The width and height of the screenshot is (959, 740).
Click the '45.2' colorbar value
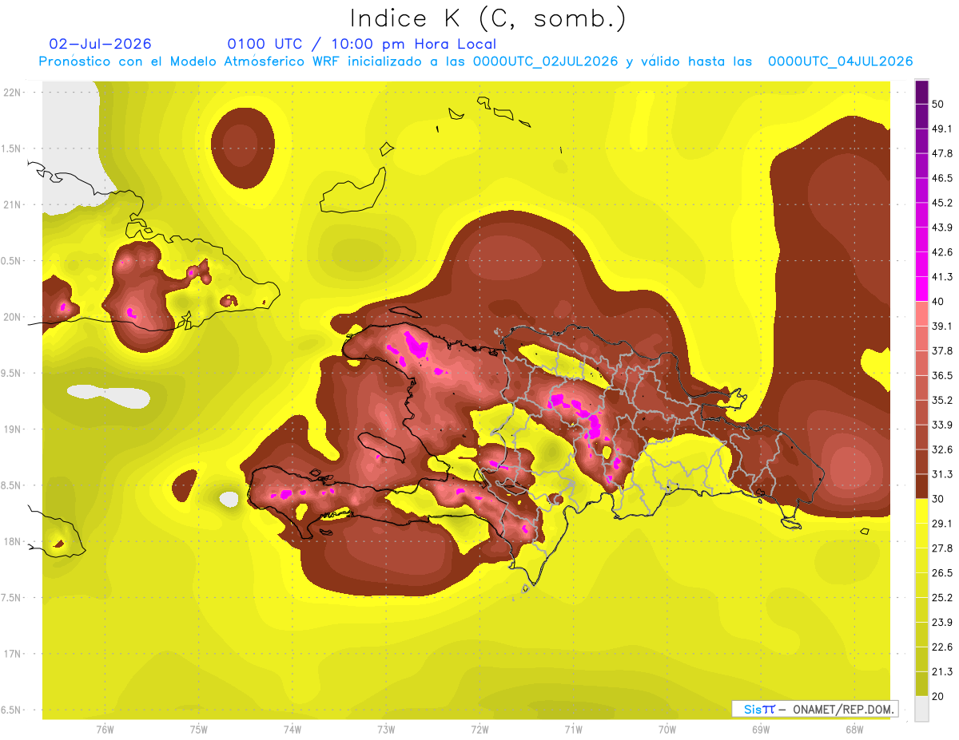[x=942, y=203]
